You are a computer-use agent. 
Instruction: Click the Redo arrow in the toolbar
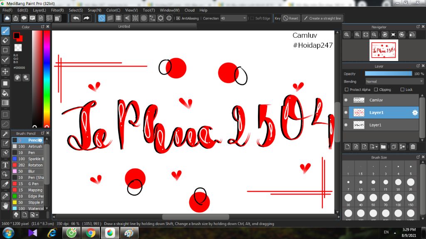click(87, 18)
